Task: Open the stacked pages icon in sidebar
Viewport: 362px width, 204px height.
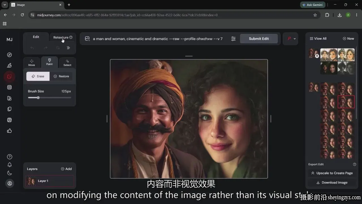Action: pos(9,109)
